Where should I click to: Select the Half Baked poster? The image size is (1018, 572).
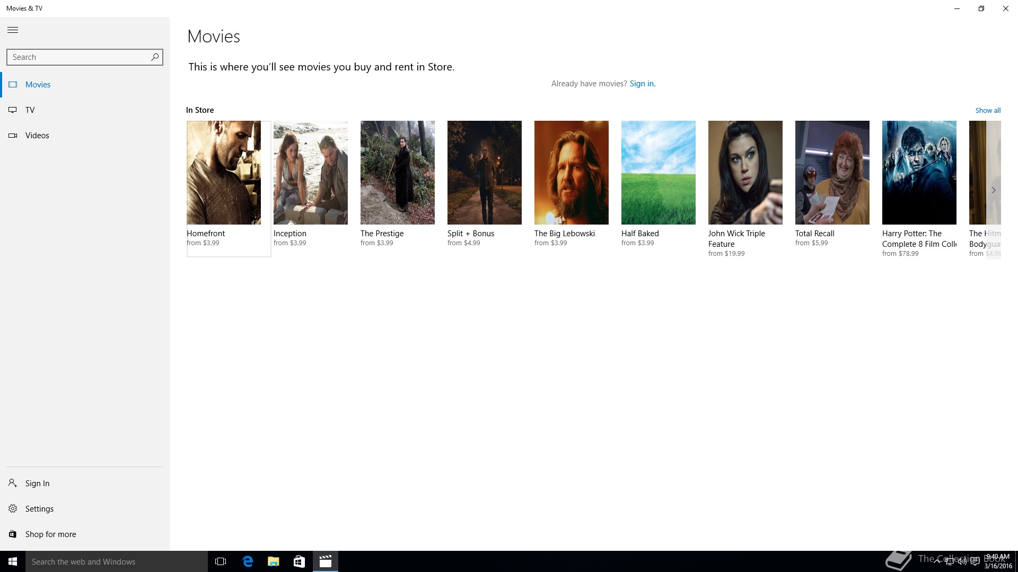click(x=659, y=173)
